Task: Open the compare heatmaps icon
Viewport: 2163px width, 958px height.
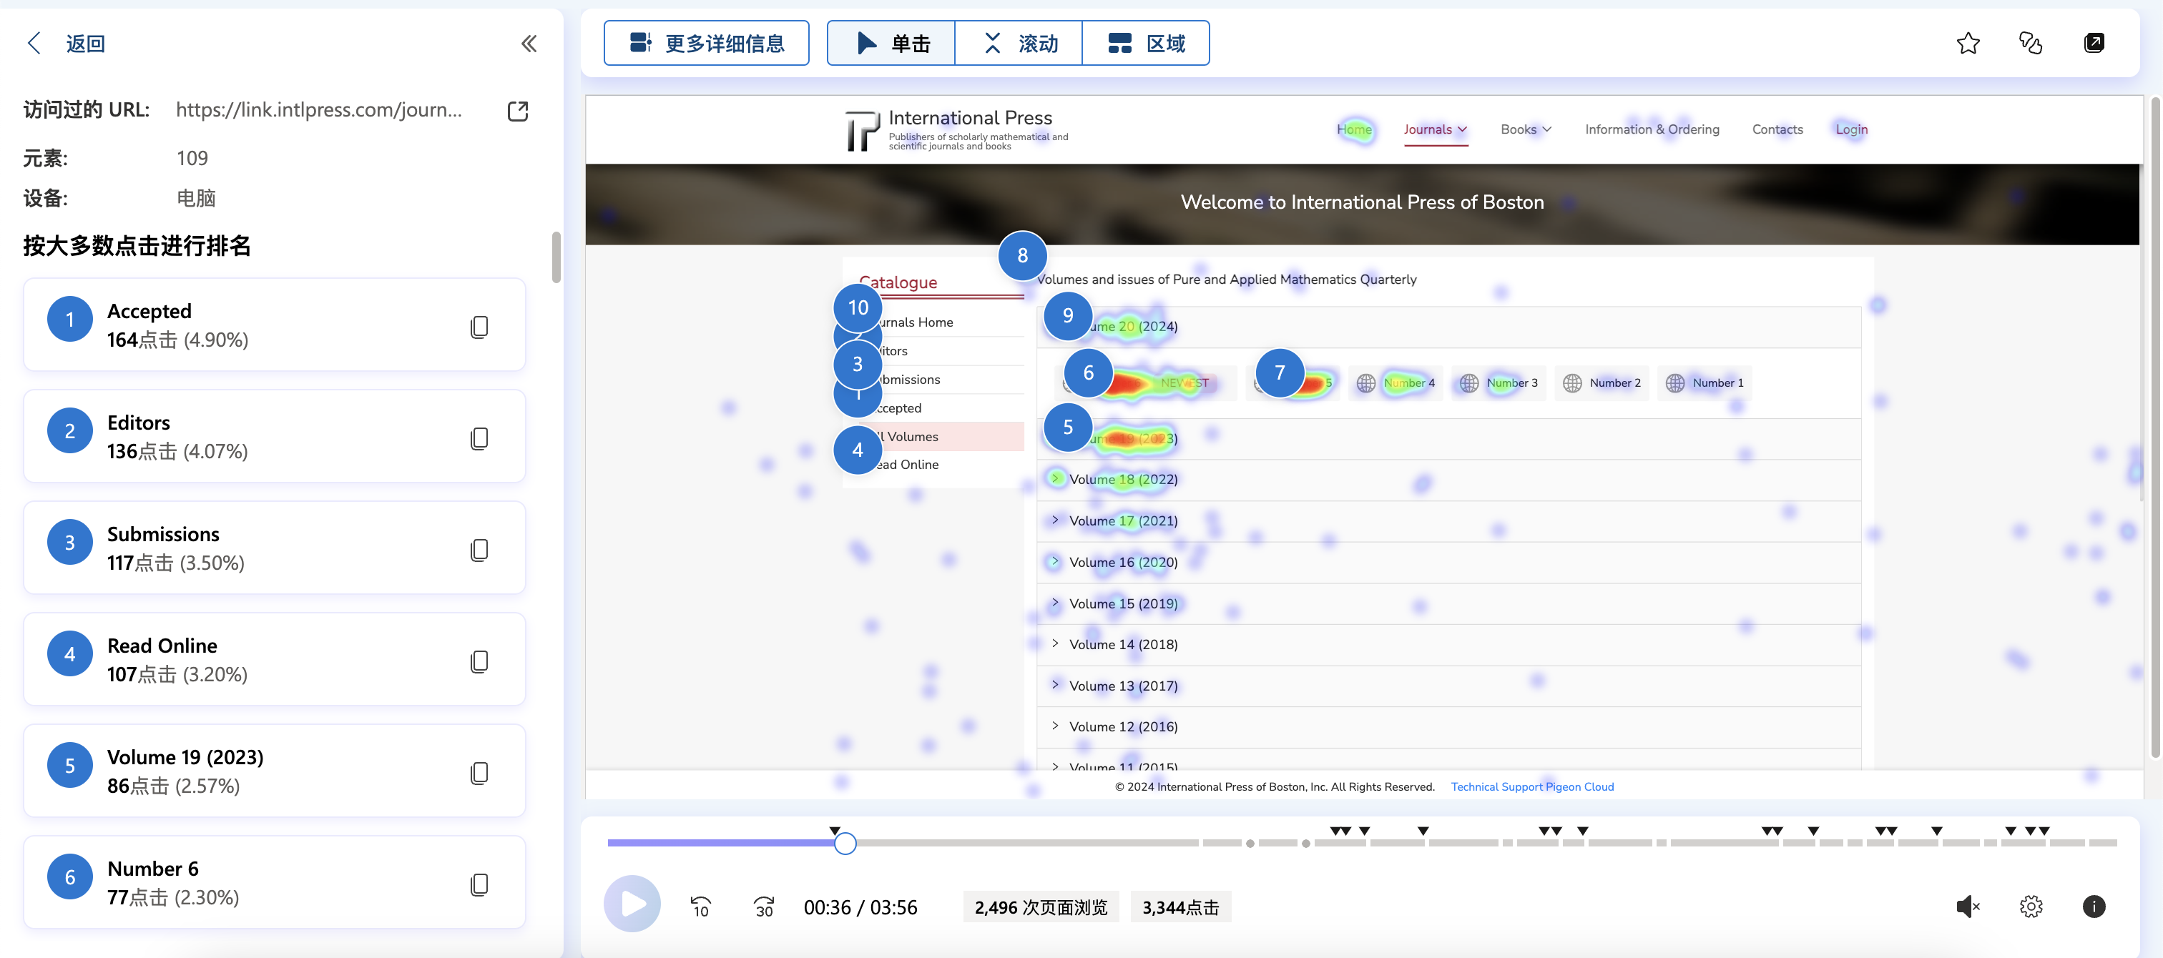Action: pos(2031,43)
